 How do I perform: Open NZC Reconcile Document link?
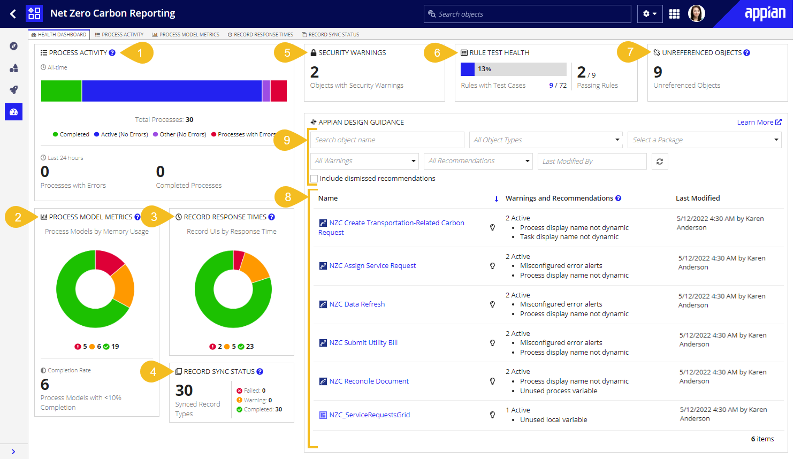[x=369, y=381]
